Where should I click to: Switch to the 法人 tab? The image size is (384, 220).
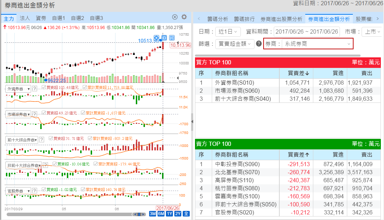coord(25,18)
